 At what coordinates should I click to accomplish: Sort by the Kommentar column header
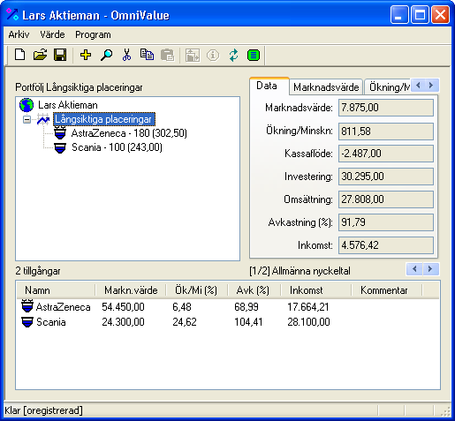387,290
